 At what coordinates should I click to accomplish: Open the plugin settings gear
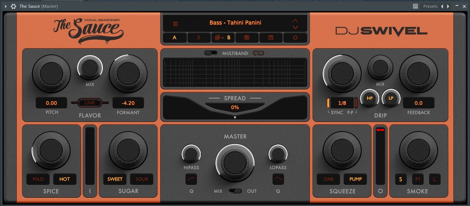(x=295, y=38)
